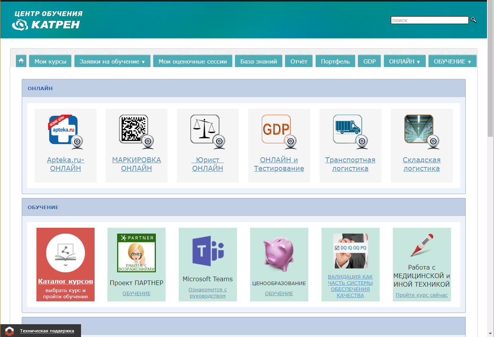Click the КАТРЕН training center logo
The width and height of the screenshot is (494, 337).
pyautogui.click(x=47, y=20)
